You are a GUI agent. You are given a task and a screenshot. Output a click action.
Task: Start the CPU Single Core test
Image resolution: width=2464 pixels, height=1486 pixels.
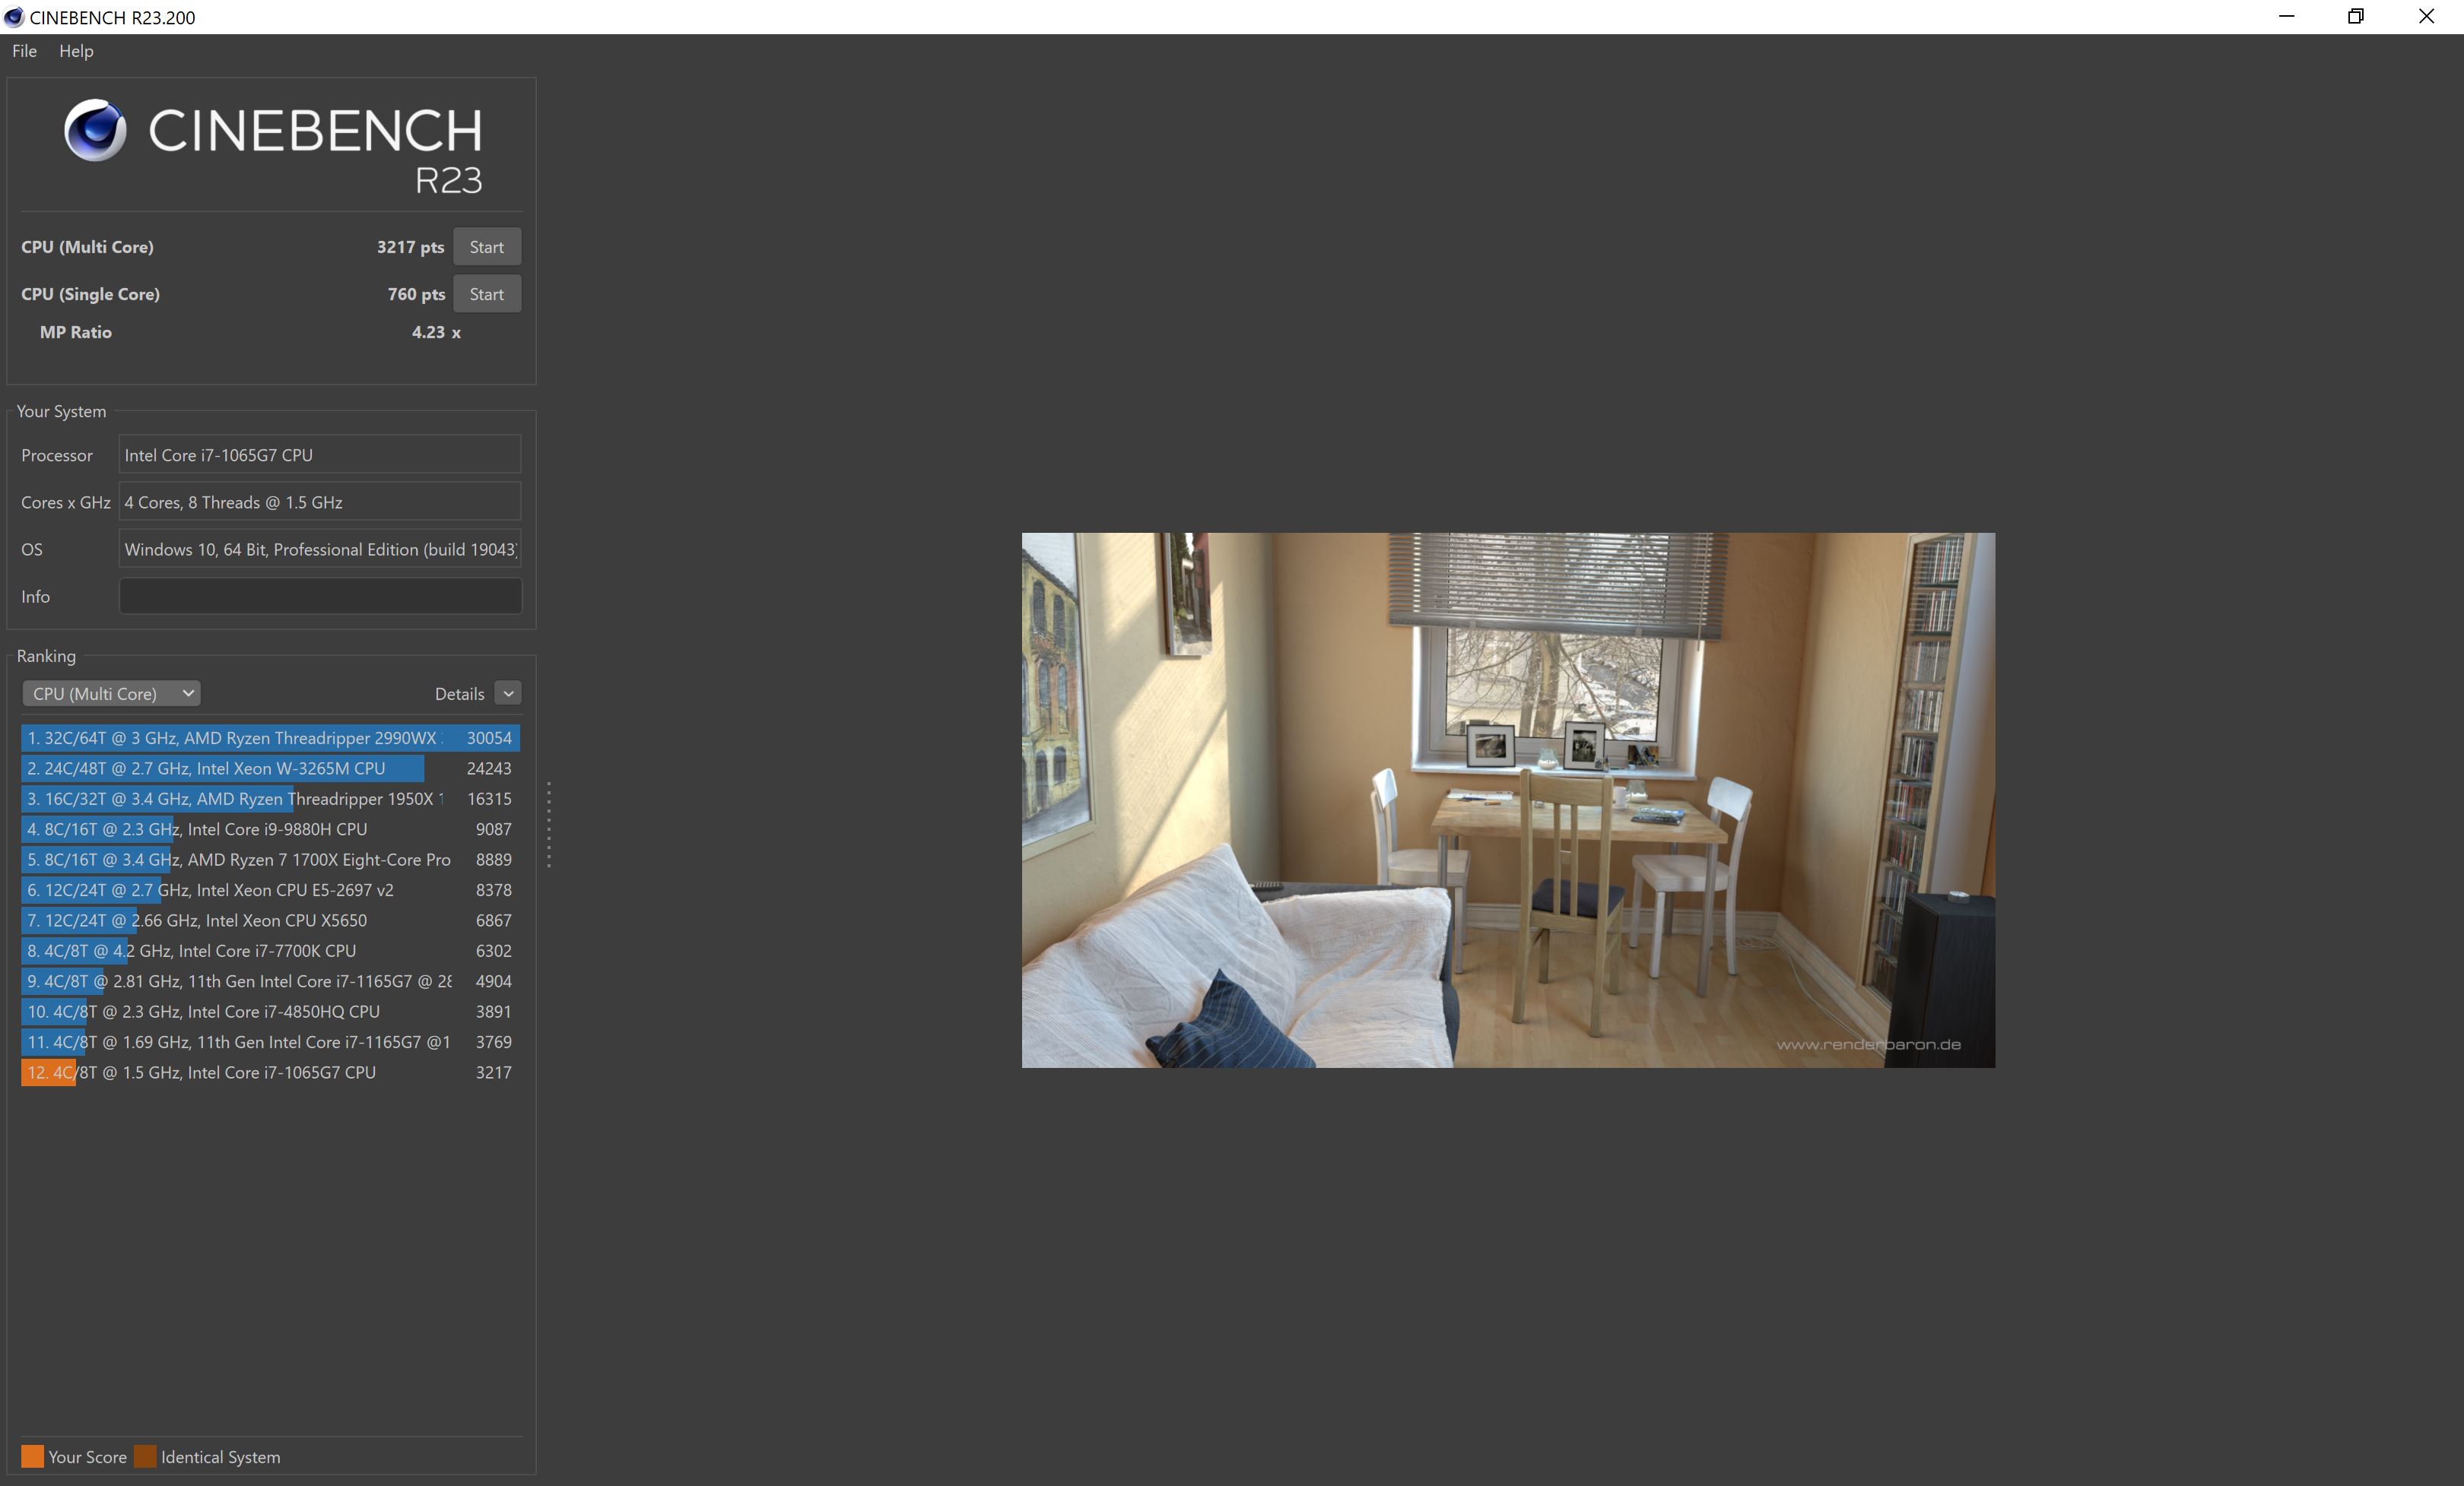pyautogui.click(x=487, y=294)
